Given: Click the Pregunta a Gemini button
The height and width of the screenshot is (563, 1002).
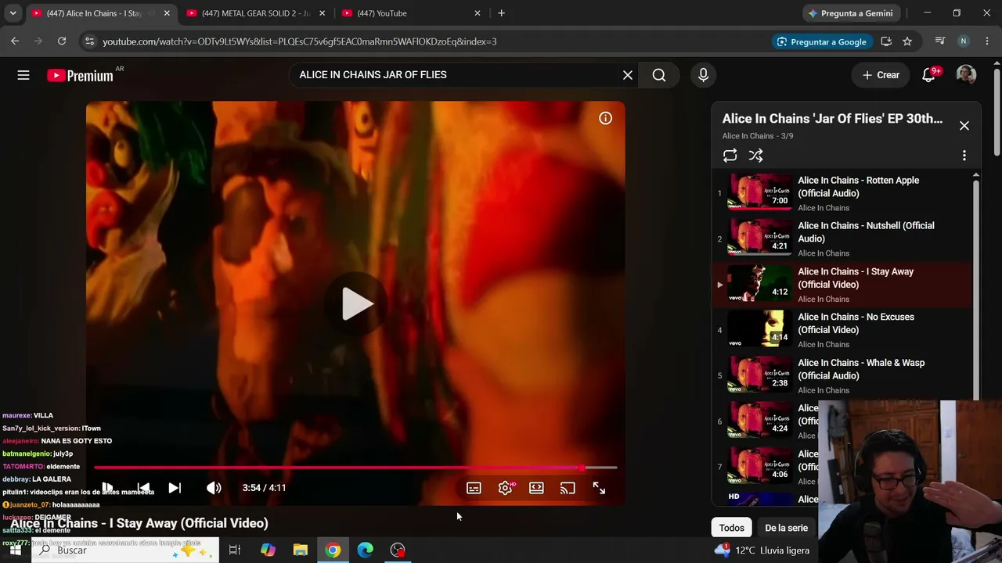Looking at the screenshot, I should [850, 13].
